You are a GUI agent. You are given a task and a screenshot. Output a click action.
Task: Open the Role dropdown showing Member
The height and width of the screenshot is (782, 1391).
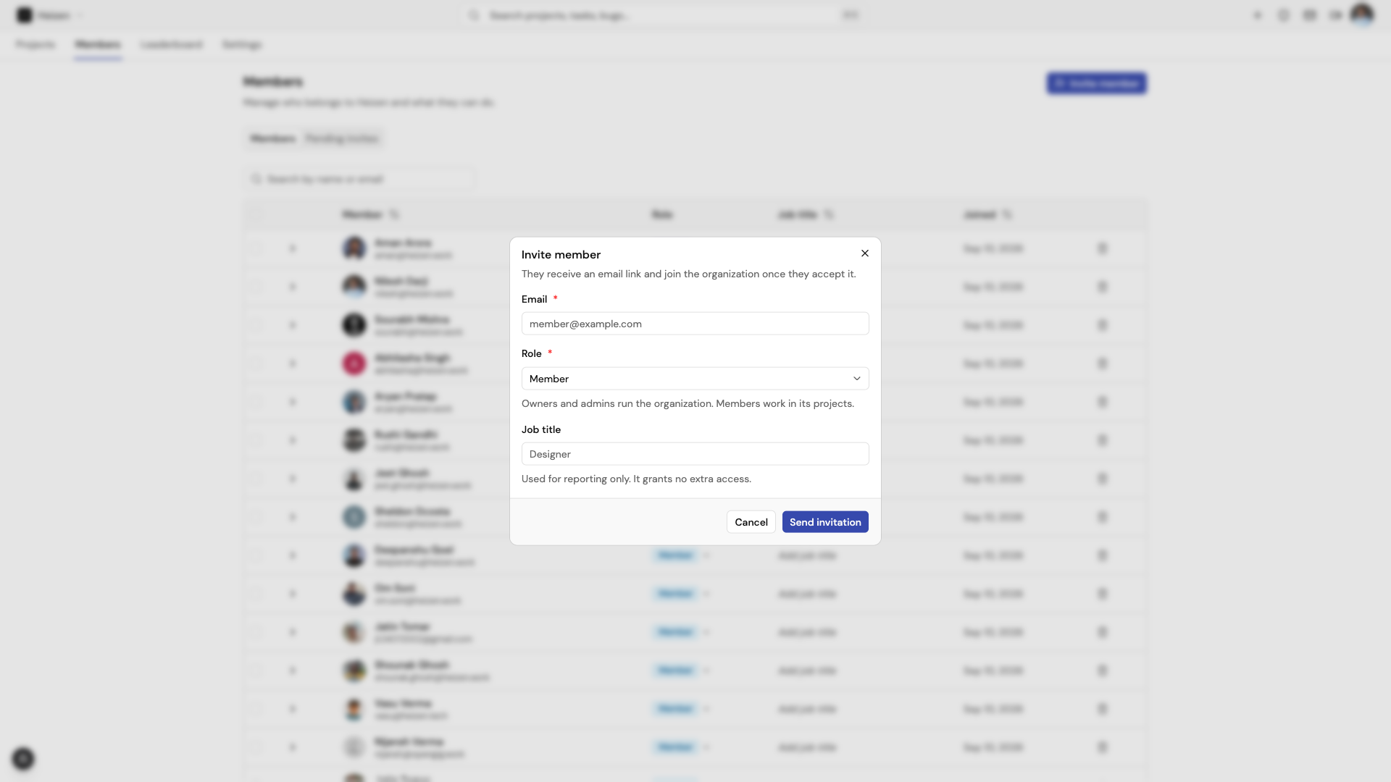695,379
